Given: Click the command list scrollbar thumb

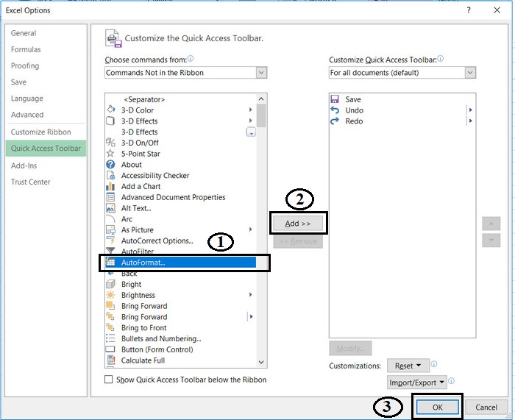Looking at the screenshot, I should 261,115.
